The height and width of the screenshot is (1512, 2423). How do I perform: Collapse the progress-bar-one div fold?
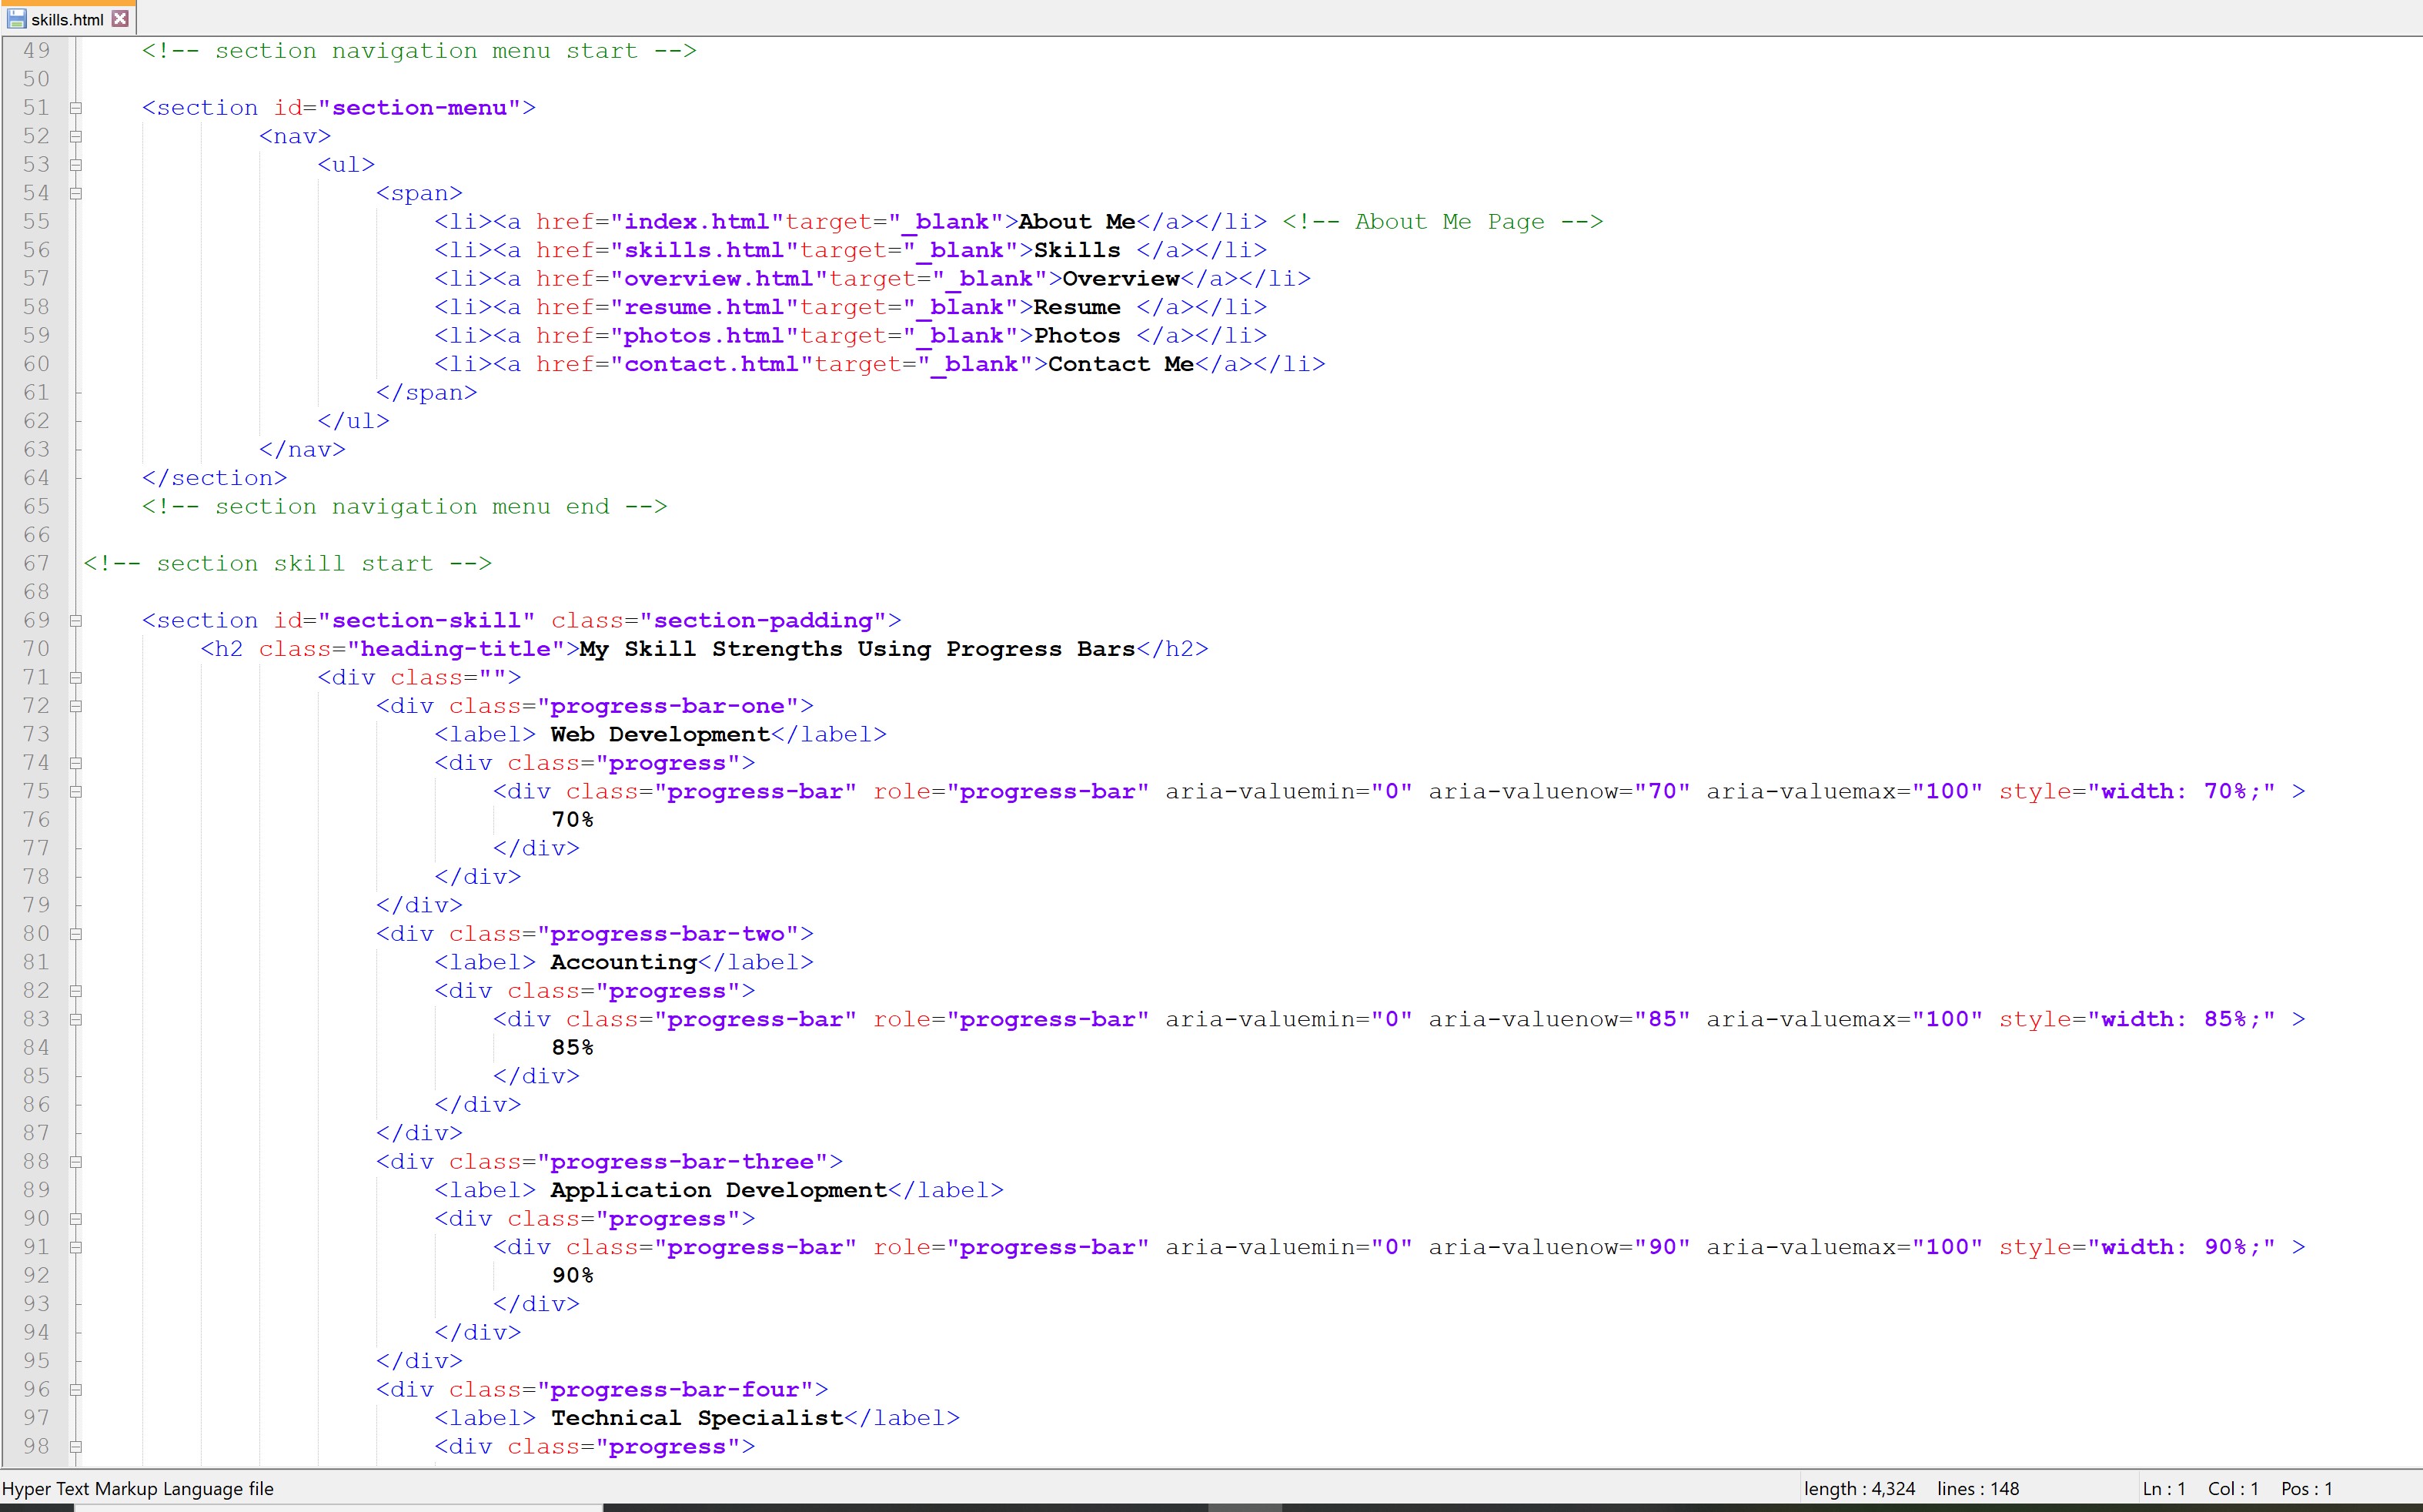(76, 706)
